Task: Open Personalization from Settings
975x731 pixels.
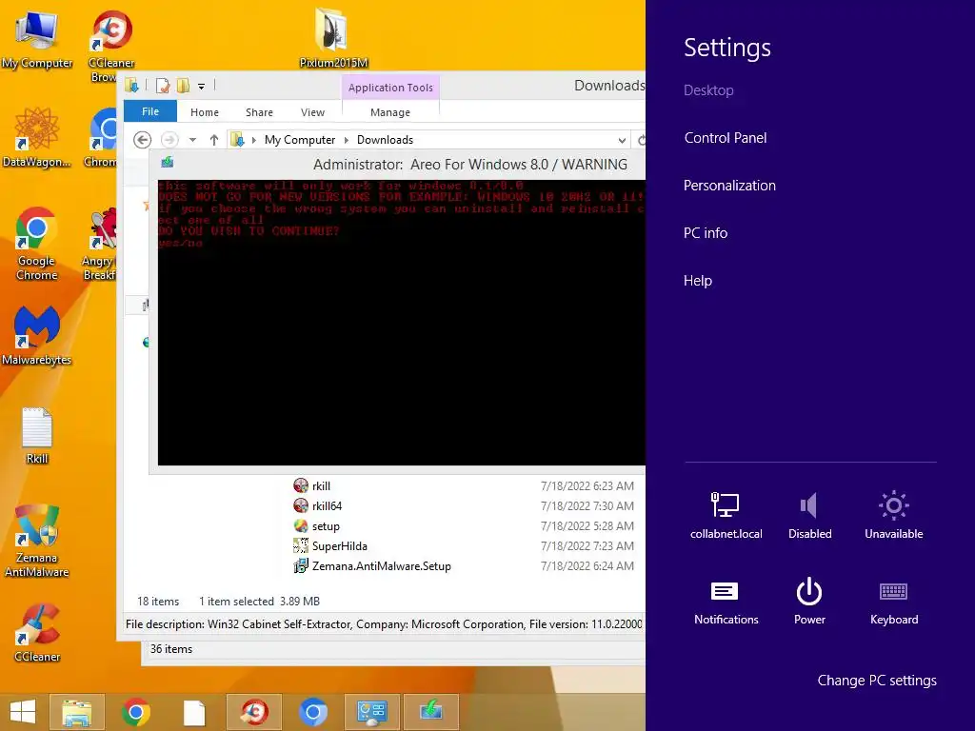Action: coord(729,186)
